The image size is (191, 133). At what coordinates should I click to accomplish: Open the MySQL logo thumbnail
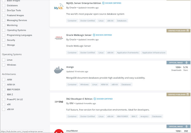point(59,7)
